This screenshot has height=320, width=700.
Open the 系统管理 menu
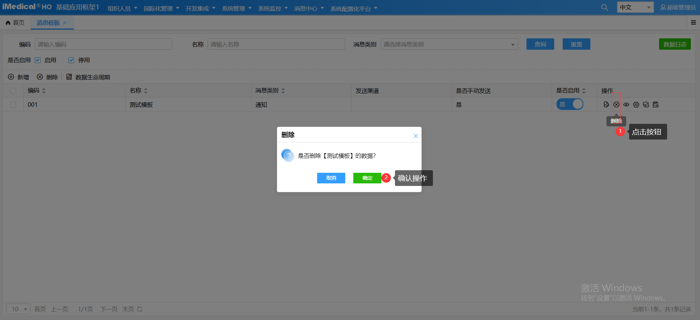pyautogui.click(x=236, y=8)
